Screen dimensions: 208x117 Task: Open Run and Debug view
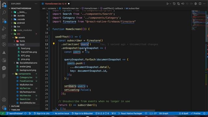tap(4, 29)
